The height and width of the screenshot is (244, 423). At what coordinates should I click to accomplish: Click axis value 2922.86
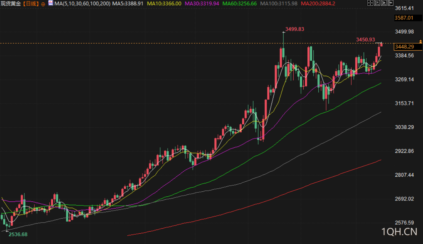point(404,151)
